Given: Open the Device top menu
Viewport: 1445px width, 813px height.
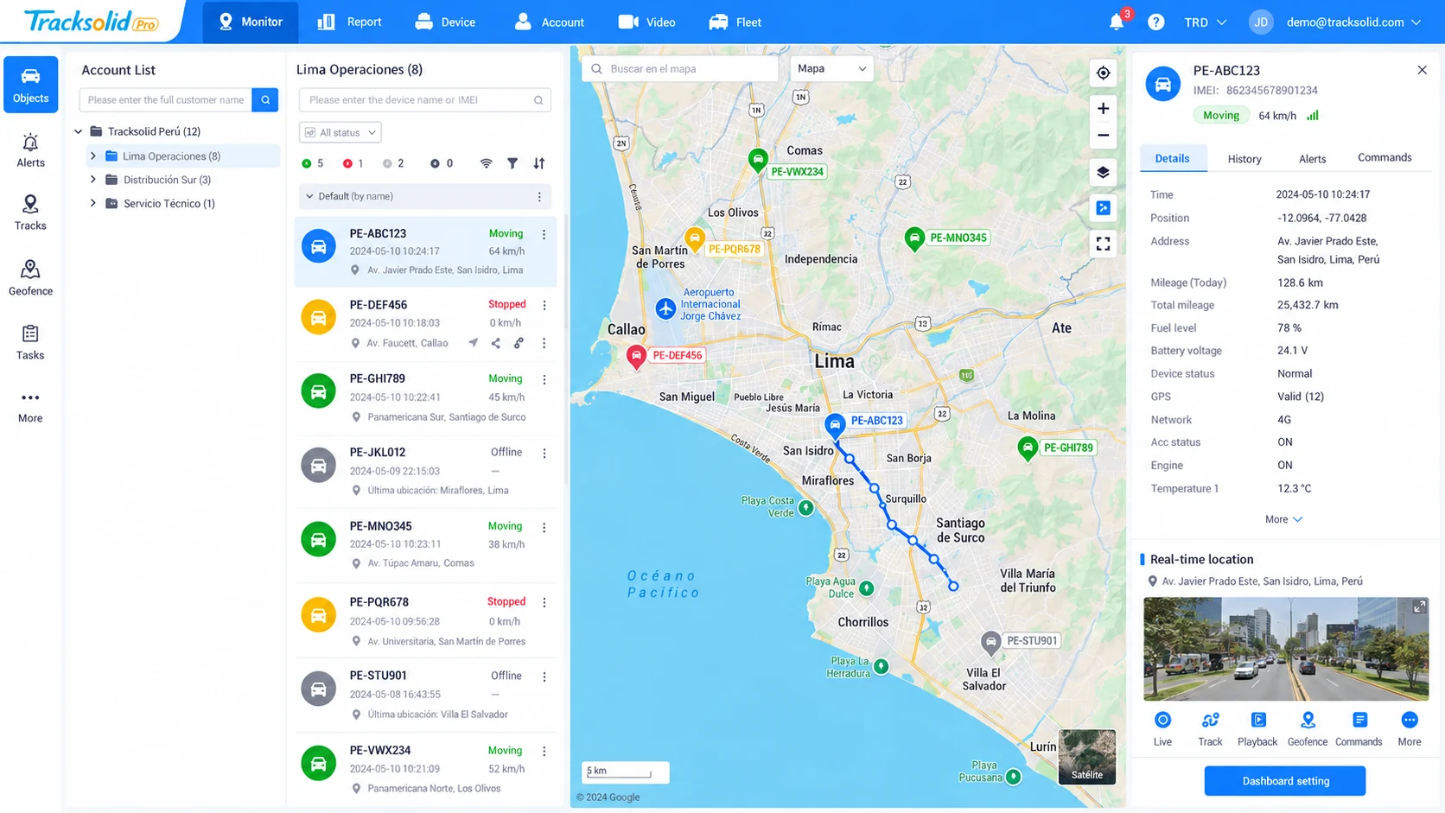Looking at the screenshot, I should (x=445, y=22).
